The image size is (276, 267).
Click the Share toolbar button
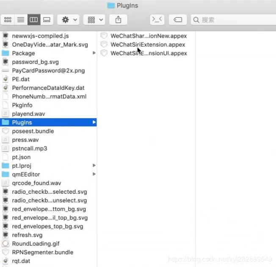pos(118,19)
